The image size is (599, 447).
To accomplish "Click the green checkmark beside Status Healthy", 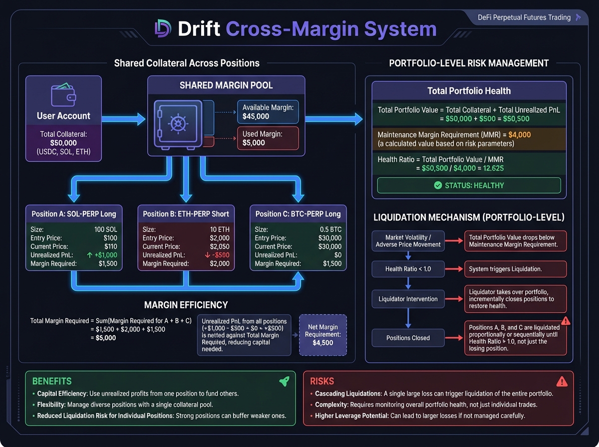I will click(438, 185).
